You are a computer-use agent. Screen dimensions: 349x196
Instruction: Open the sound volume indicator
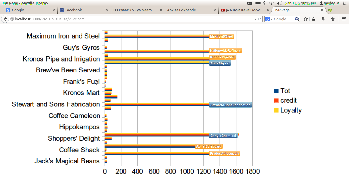280,3
